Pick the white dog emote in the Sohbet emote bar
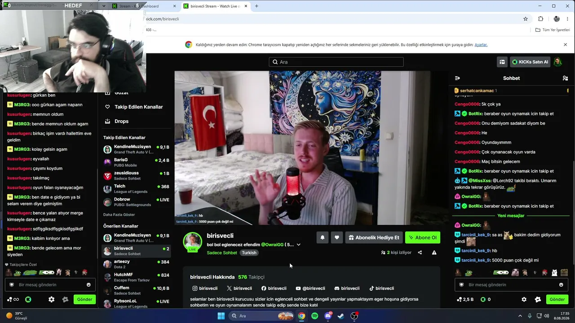This screenshot has width=575, height=323. pyautogui.click(x=554, y=272)
